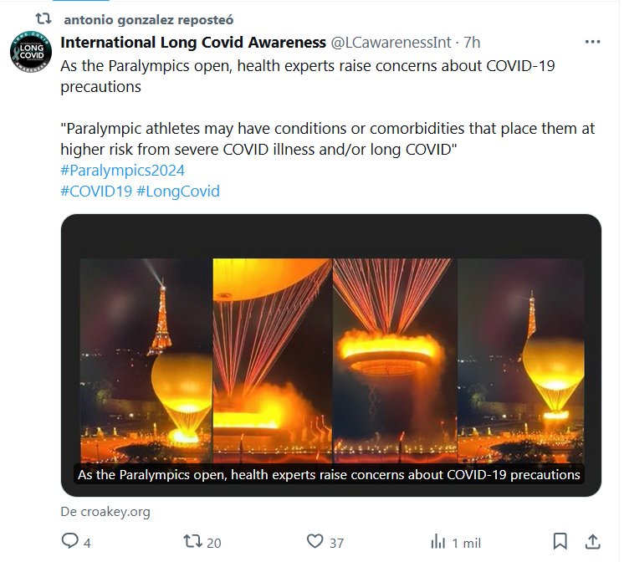This screenshot has width=624, height=562.
Task: Open International Long Covid Awareness profile name
Action: click(x=193, y=43)
